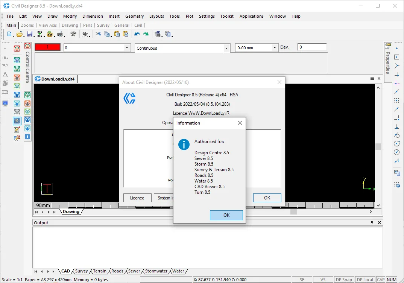The height and width of the screenshot is (283, 404).
Task: Click the scissors Cut icon
Action: (x=98, y=34)
